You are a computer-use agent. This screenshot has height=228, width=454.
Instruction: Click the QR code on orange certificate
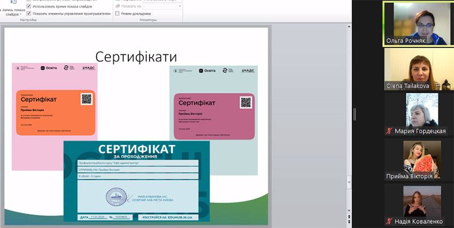[x=87, y=99]
